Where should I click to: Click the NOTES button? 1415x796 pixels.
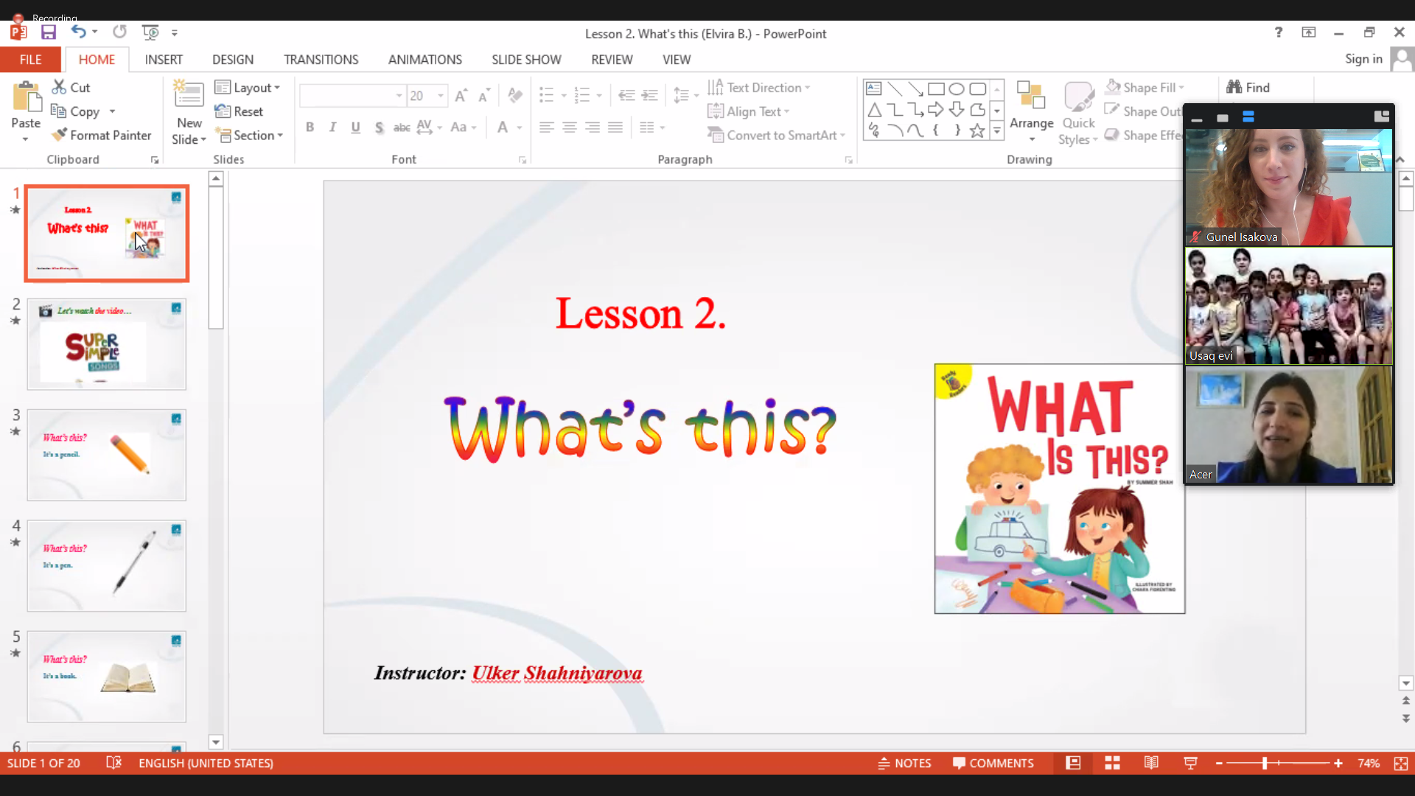[x=904, y=764]
